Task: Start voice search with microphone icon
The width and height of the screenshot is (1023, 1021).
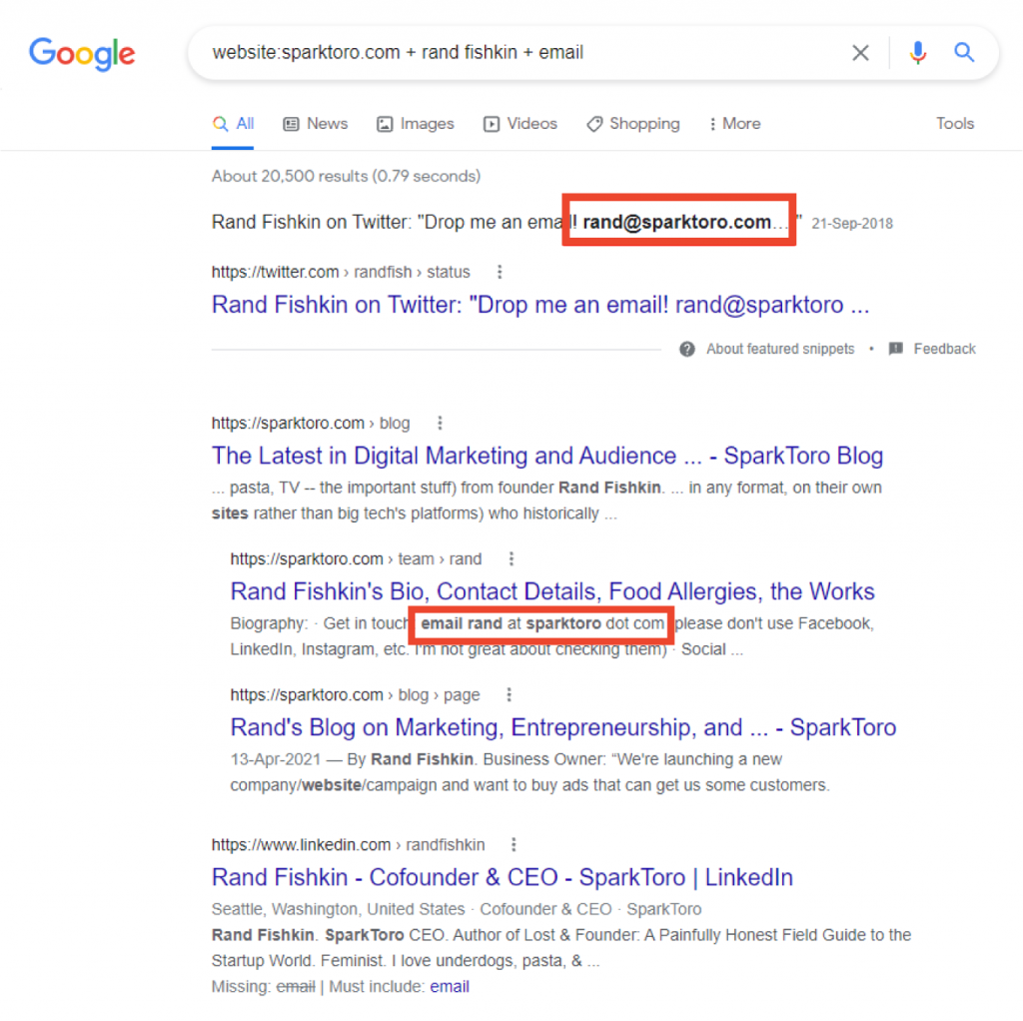Action: coord(917,53)
